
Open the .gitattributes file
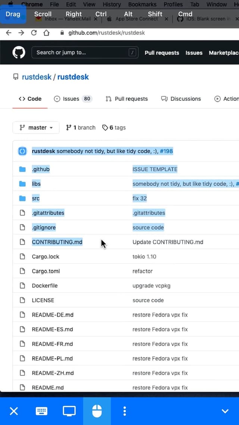pyautogui.click(x=48, y=213)
